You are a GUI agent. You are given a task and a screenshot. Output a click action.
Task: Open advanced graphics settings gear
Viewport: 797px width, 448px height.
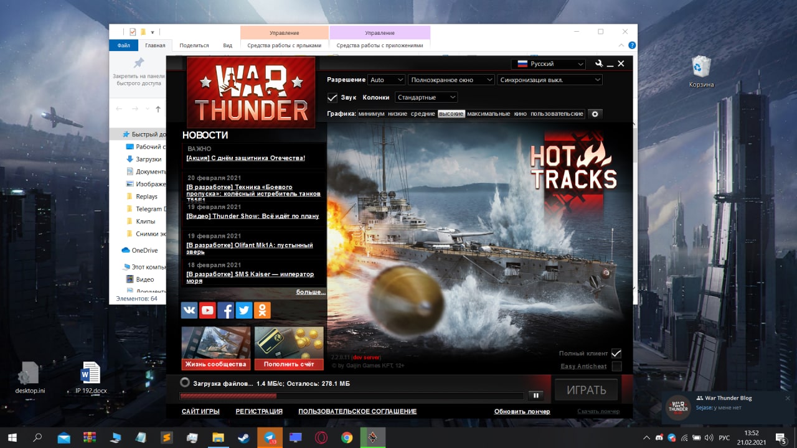(x=595, y=114)
